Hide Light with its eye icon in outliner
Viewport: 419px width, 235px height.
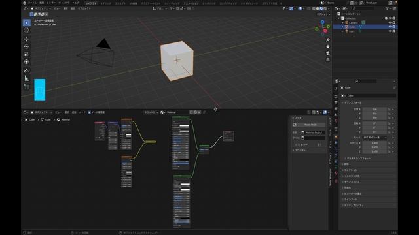pyautogui.click(x=390, y=31)
